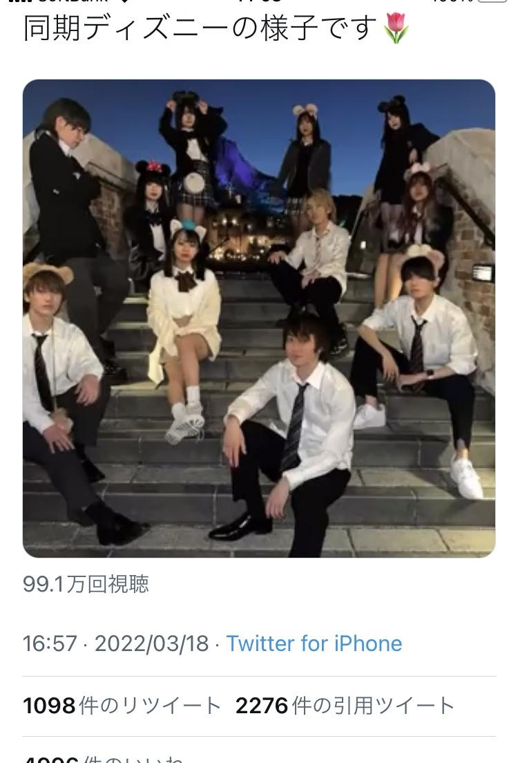View the 2276 件の引用ツイート list
Image resolution: width=518 pixels, height=763 pixels.
click(345, 706)
